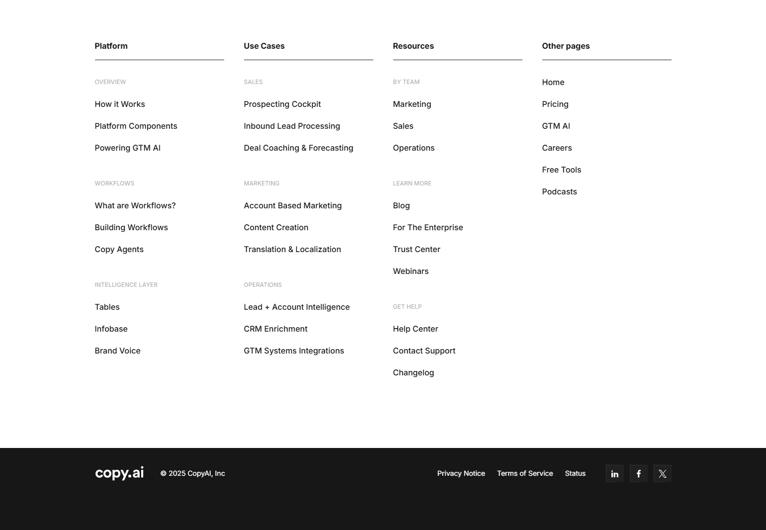Screen dimensions: 766x530
Task: Open the Careers page
Action: point(557,148)
